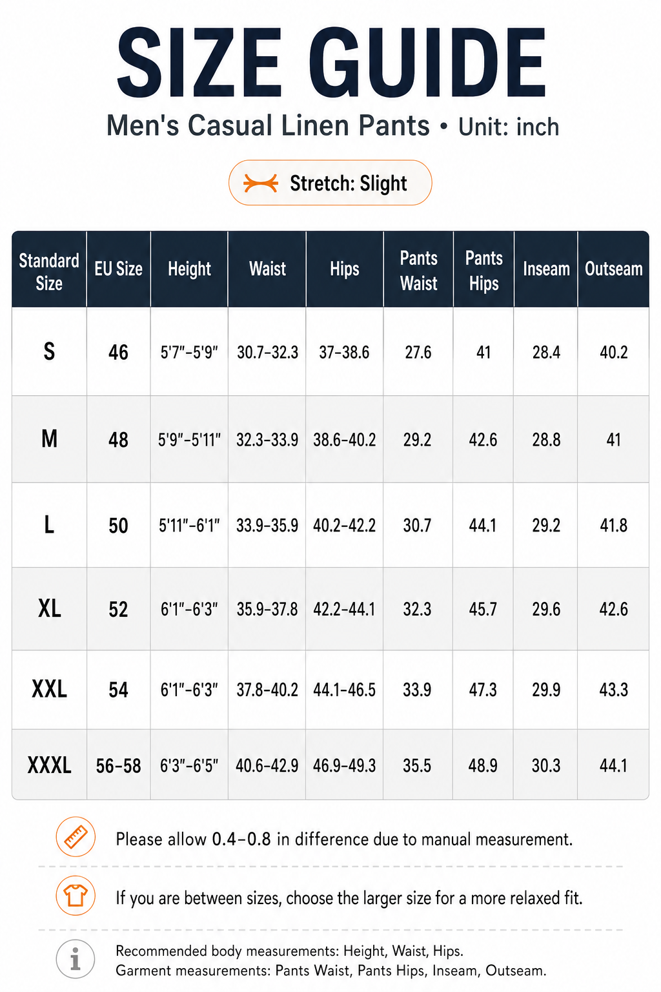This screenshot has height=992, width=661.
Task: Click the EU Size column header
Action: click(x=118, y=269)
